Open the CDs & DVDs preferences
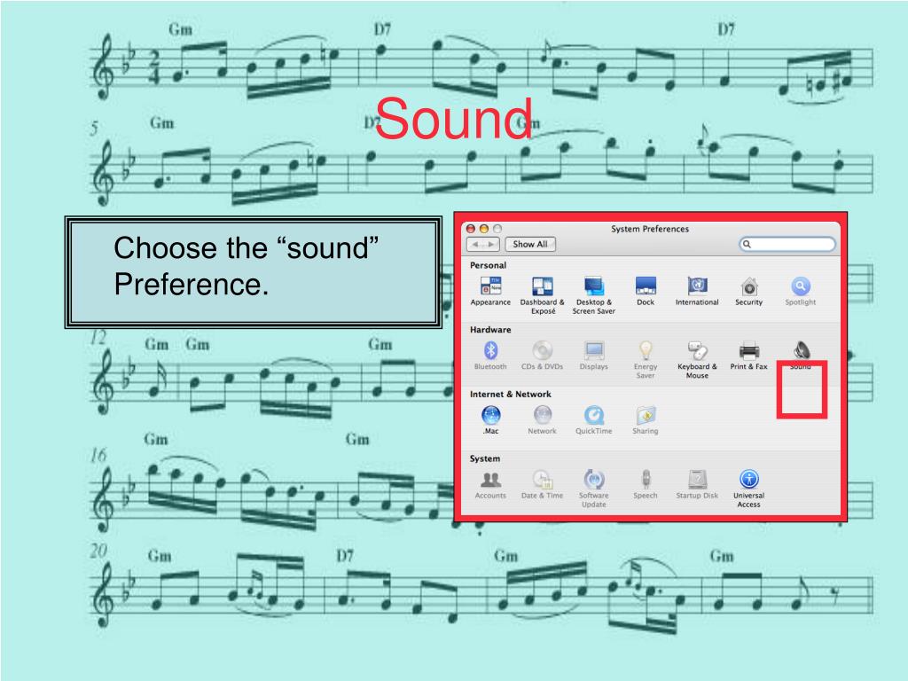 click(x=542, y=351)
